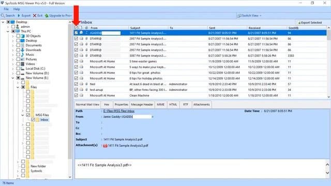Open the E:\Files\MSG Files\Inbox path link
Screen dimensions: 331x186
(x=118, y=111)
